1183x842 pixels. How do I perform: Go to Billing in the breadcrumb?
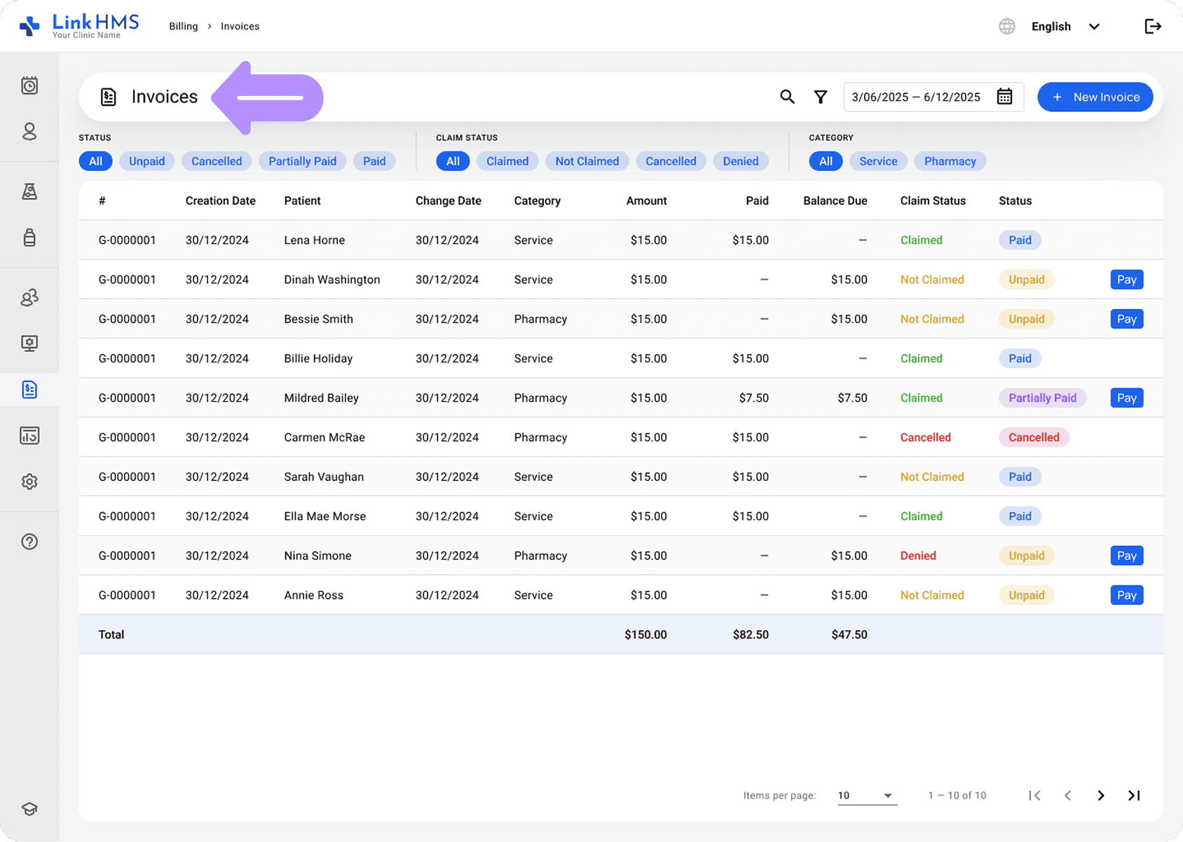click(183, 27)
